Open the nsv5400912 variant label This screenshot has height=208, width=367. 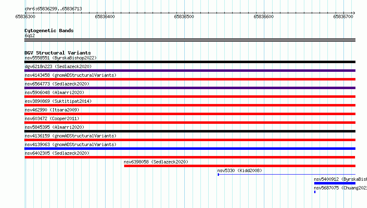(340, 179)
